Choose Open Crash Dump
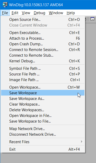 (x=43, y=44)
